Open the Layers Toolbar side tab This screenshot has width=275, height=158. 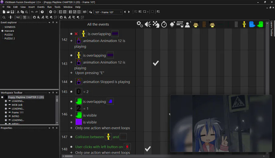272,28
